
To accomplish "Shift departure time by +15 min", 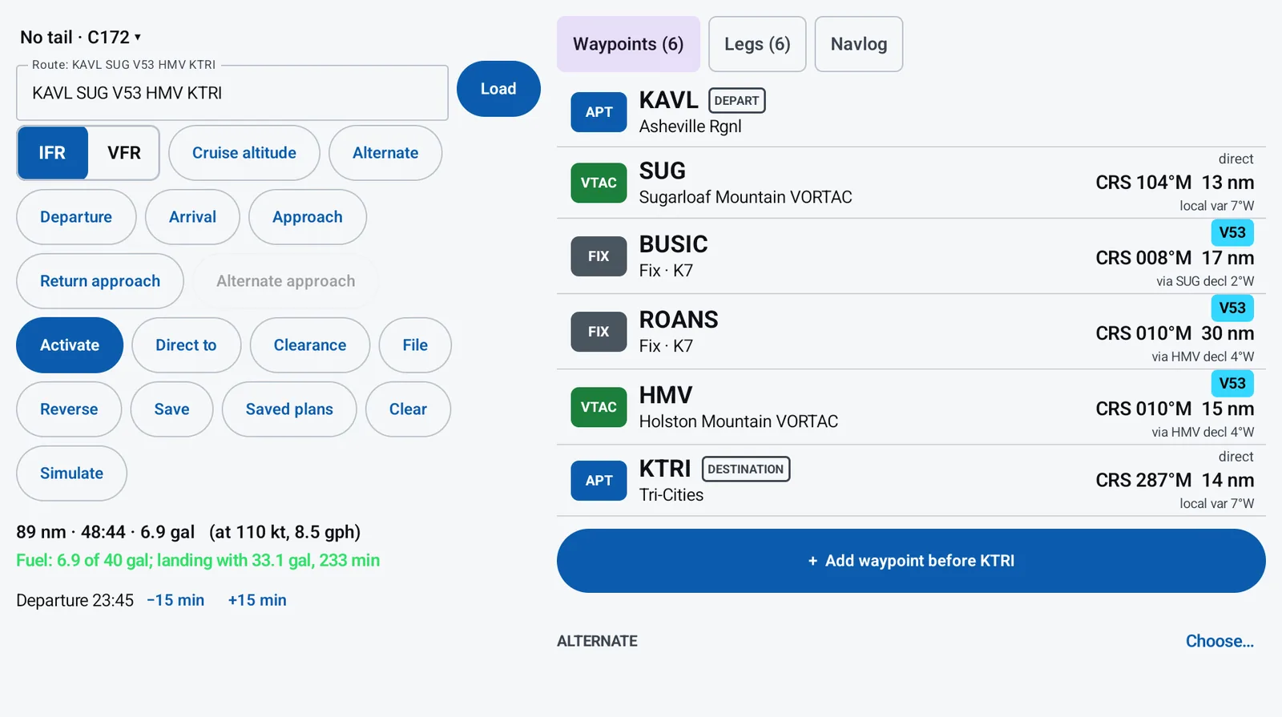I will pos(257,600).
